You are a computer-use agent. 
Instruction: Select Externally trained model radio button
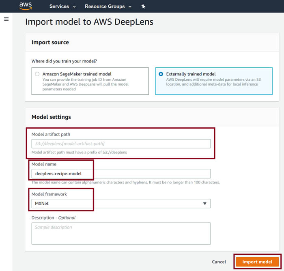tap(161, 74)
